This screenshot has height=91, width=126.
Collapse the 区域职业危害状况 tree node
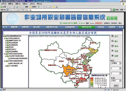(x=5, y=38)
